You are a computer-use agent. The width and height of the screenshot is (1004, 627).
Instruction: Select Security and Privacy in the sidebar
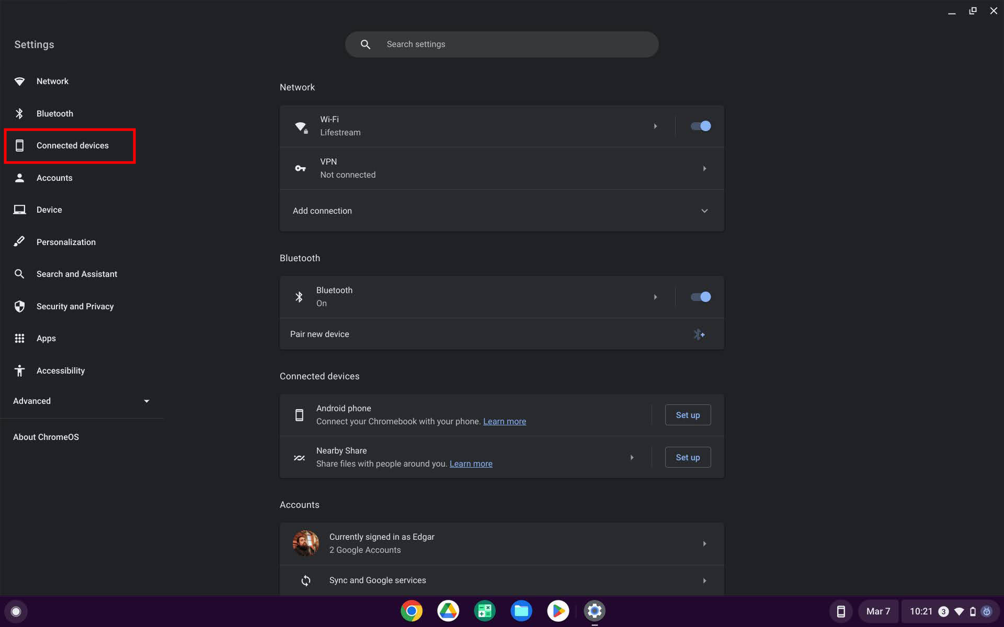pos(75,306)
